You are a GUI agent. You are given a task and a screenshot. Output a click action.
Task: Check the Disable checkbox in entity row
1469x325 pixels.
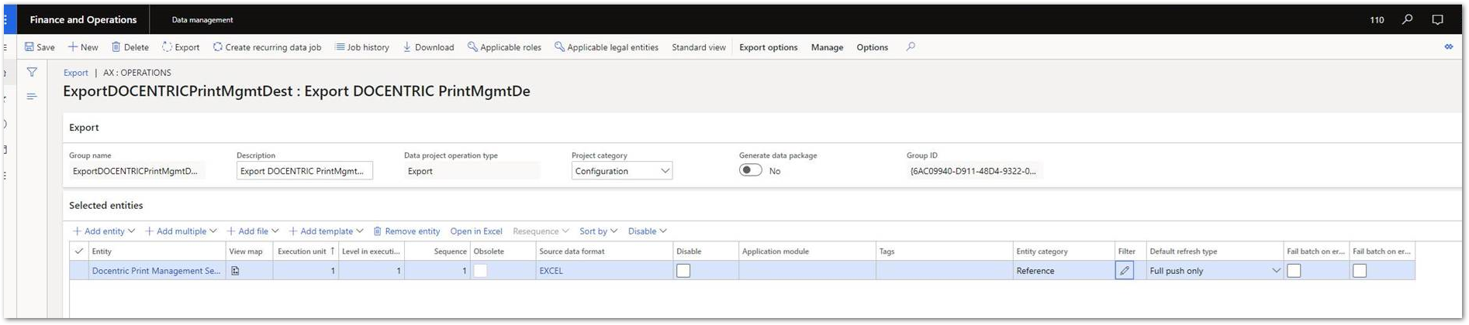(683, 271)
